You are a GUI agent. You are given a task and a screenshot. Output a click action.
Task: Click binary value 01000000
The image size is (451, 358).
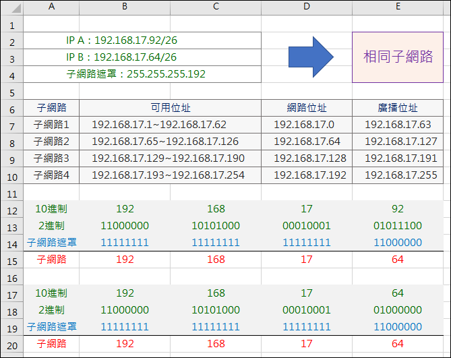click(398, 310)
